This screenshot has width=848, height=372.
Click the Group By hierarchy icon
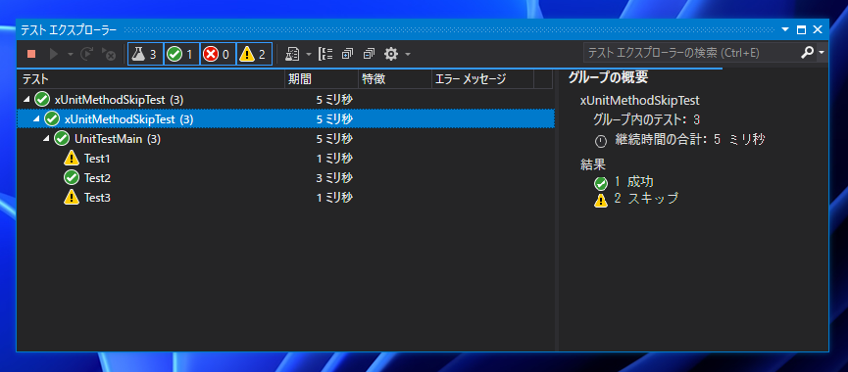point(326,54)
